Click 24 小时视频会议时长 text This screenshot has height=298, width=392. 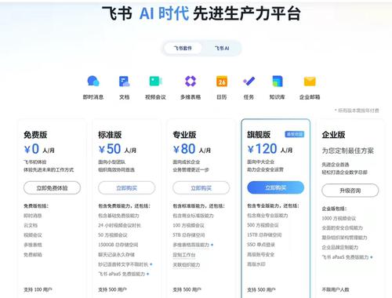(119, 225)
